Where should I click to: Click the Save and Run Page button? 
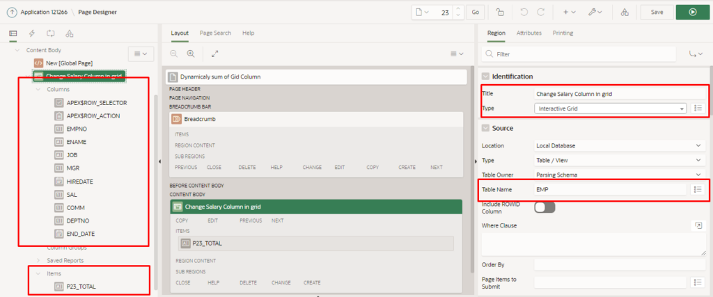pyautogui.click(x=691, y=12)
